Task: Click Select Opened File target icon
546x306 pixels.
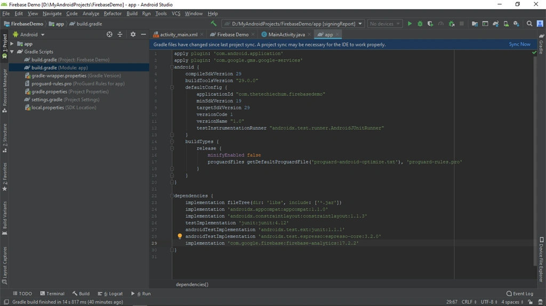Action: coord(109,35)
